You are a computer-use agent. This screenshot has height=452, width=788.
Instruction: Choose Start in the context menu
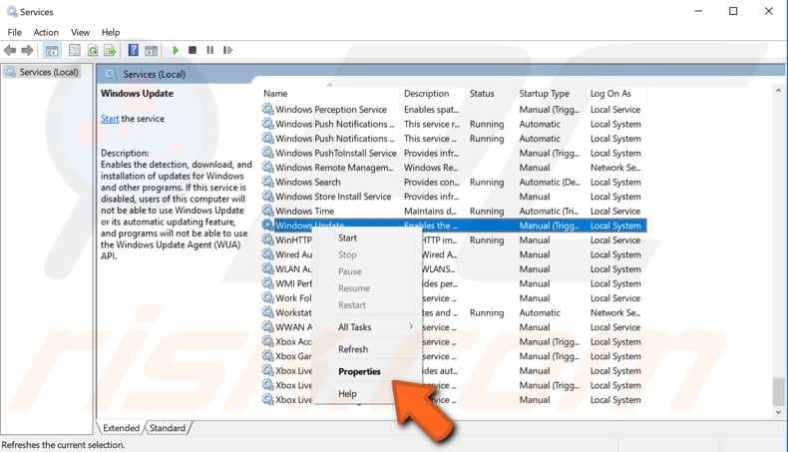tap(367, 237)
